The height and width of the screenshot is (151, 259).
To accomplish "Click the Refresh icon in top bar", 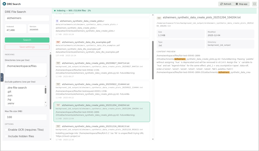I will (x=221, y=4).
